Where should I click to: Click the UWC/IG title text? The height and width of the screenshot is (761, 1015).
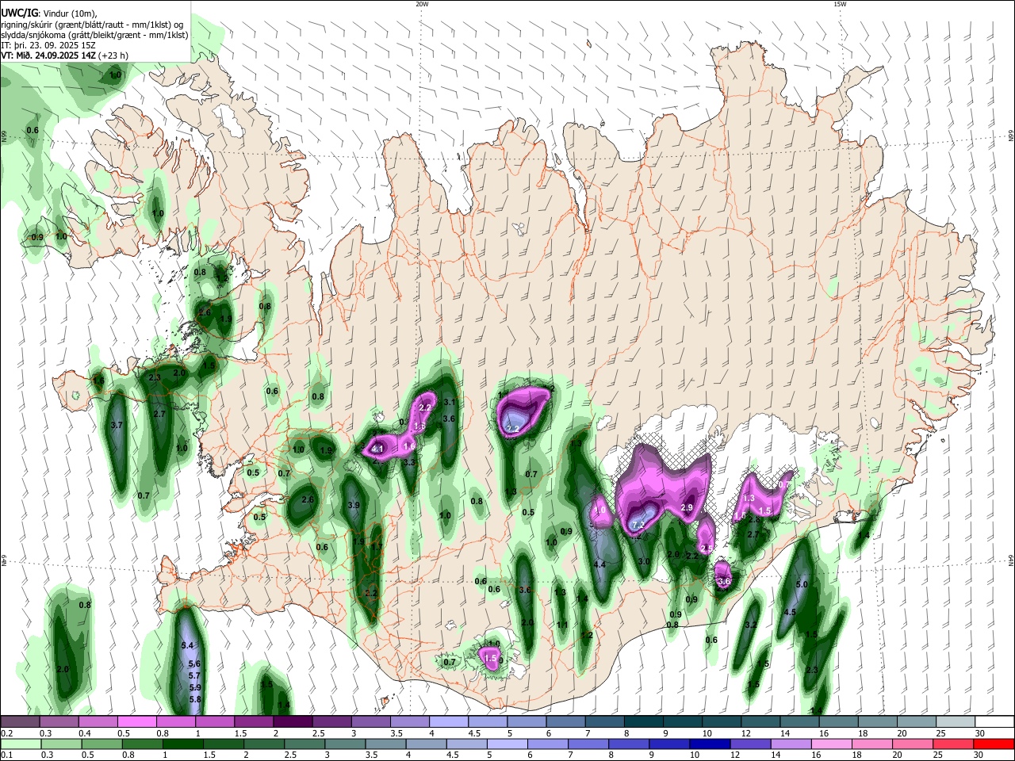(x=18, y=13)
